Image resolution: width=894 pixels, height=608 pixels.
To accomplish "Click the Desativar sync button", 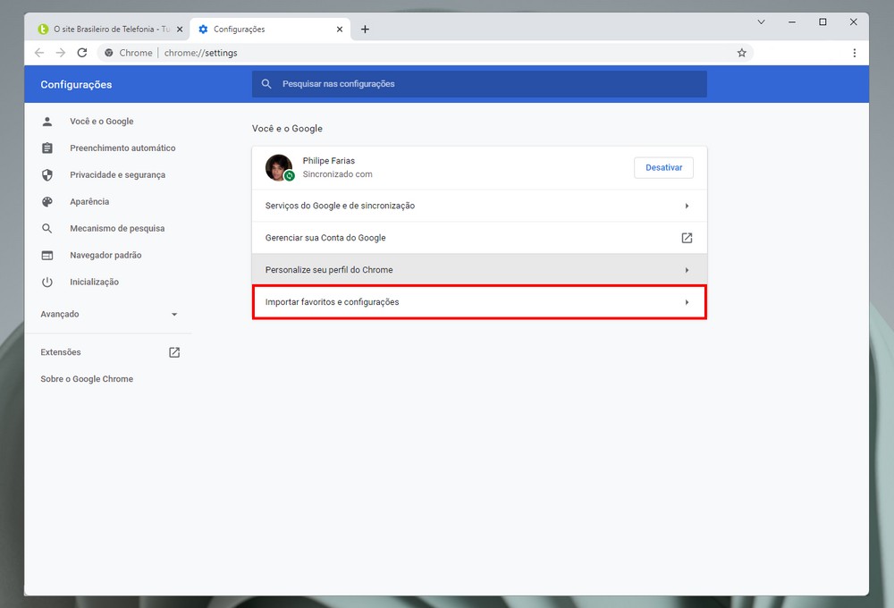I will tap(663, 167).
